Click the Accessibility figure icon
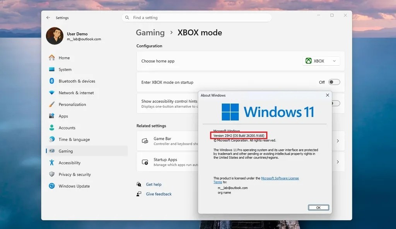 [52, 163]
